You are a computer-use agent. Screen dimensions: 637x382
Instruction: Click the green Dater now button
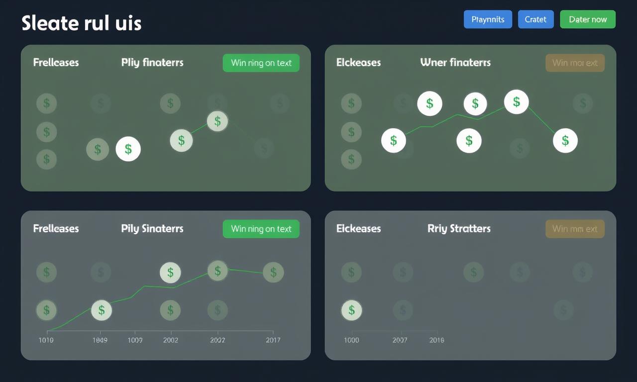[588, 19]
